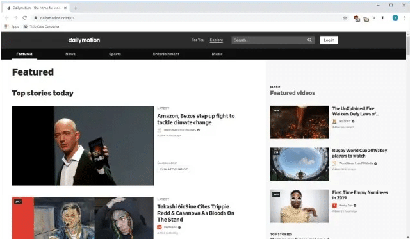Image resolution: width=410 pixels, height=239 pixels.
Task: Click the browser address bar URL
Action: pos(57,18)
